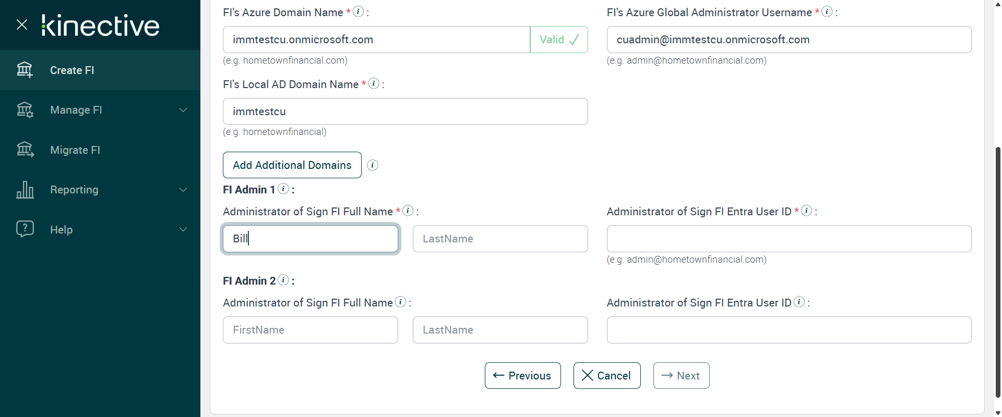Close the sidebar with the X icon
The image size is (1002, 417).
tap(22, 24)
